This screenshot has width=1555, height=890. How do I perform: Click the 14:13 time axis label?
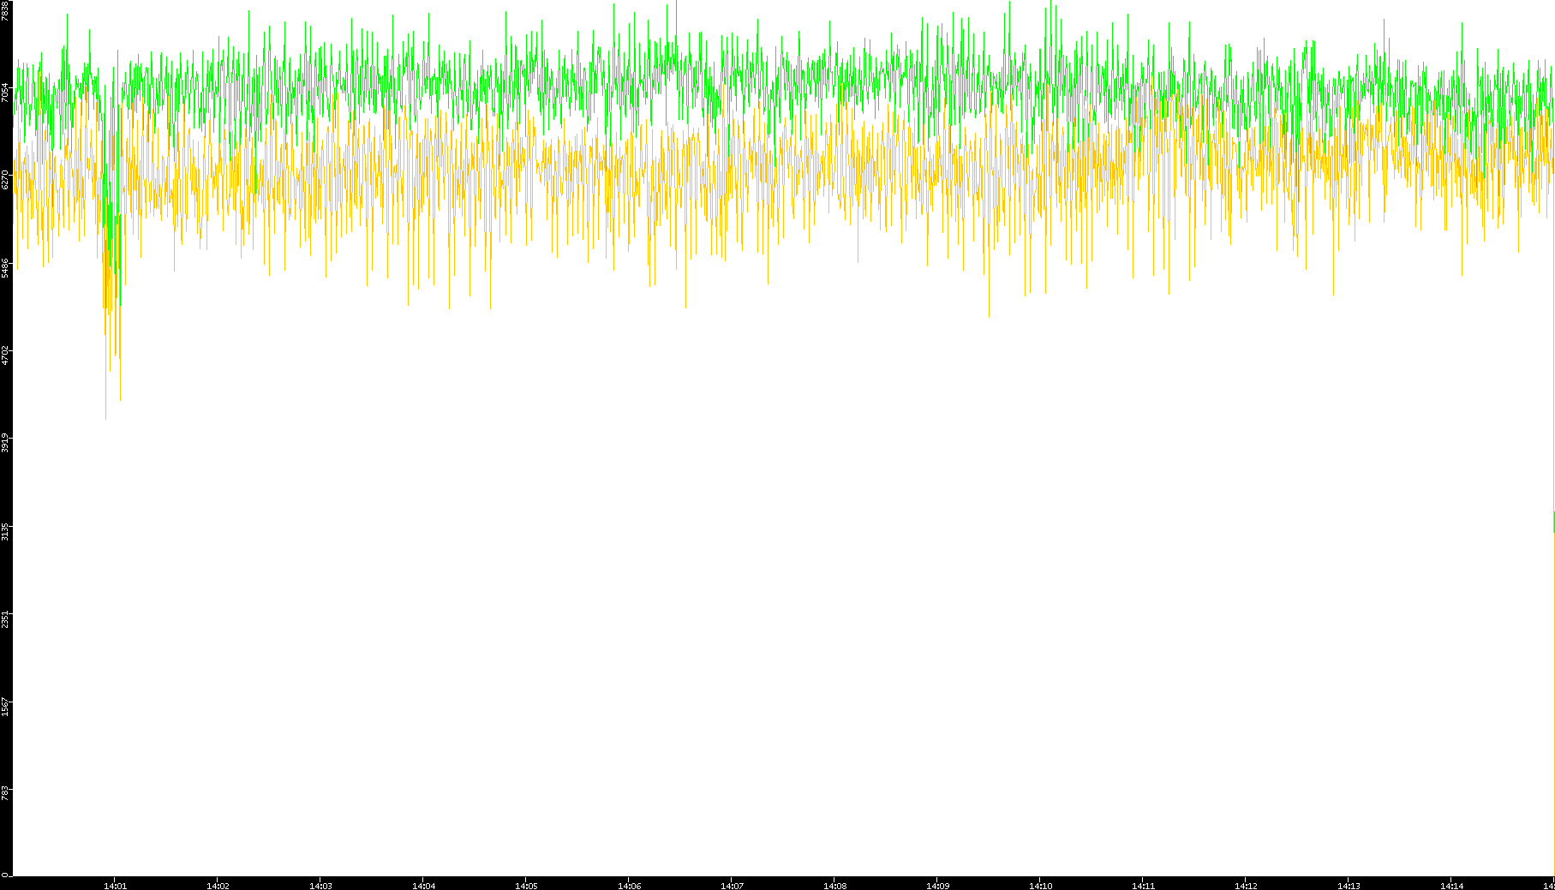coord(1349,886)
